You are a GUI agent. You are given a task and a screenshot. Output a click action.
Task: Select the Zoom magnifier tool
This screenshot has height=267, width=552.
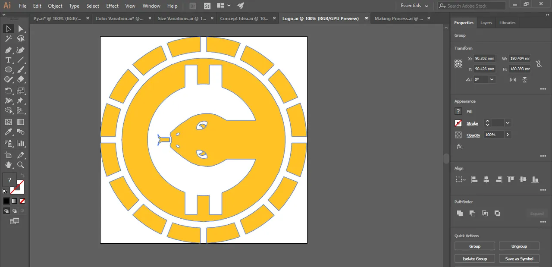click(x=20, y=165)
